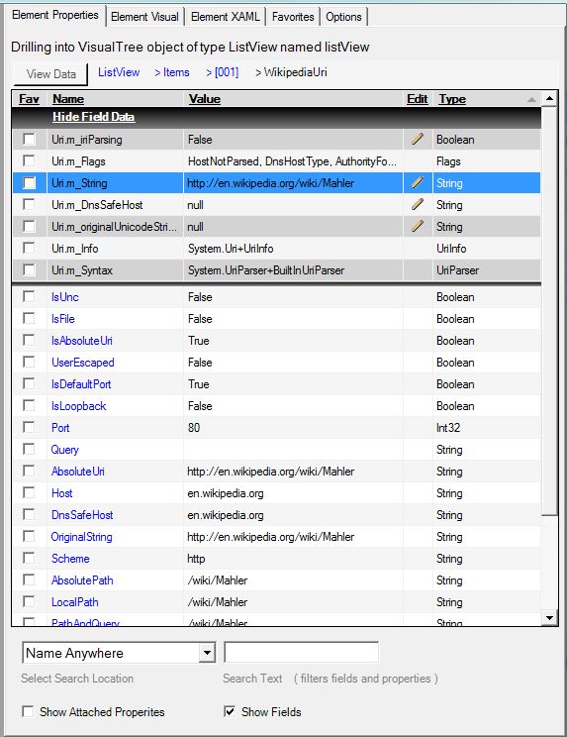Image resolution: width=567 pixels, height=737 pixels.
Task: Drill into the UserEscaped property link
Action: coord(82,363)
